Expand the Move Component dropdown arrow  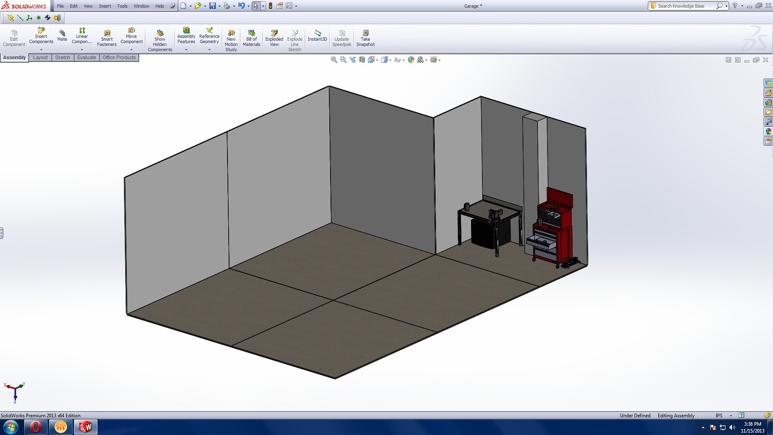tap(131, 49)
